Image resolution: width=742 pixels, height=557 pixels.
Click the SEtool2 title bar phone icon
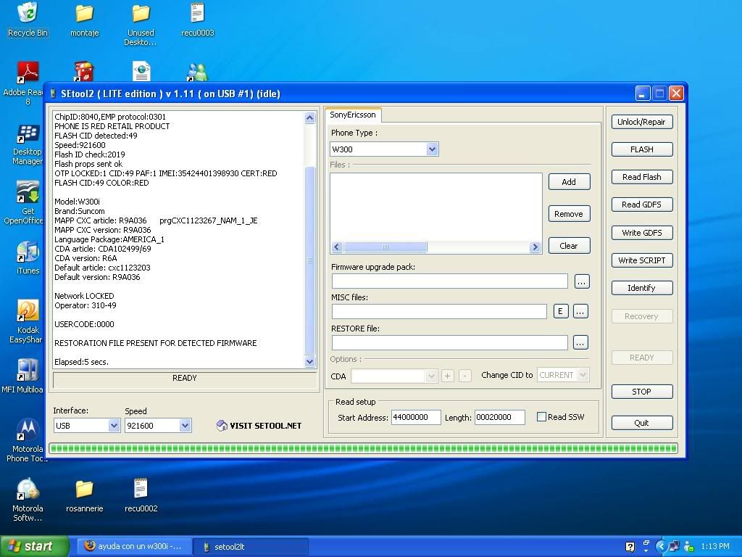(54, 94)
